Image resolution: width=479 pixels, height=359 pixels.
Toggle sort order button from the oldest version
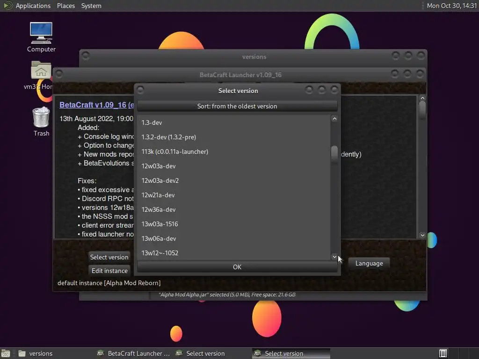click(x=237, y=106)
